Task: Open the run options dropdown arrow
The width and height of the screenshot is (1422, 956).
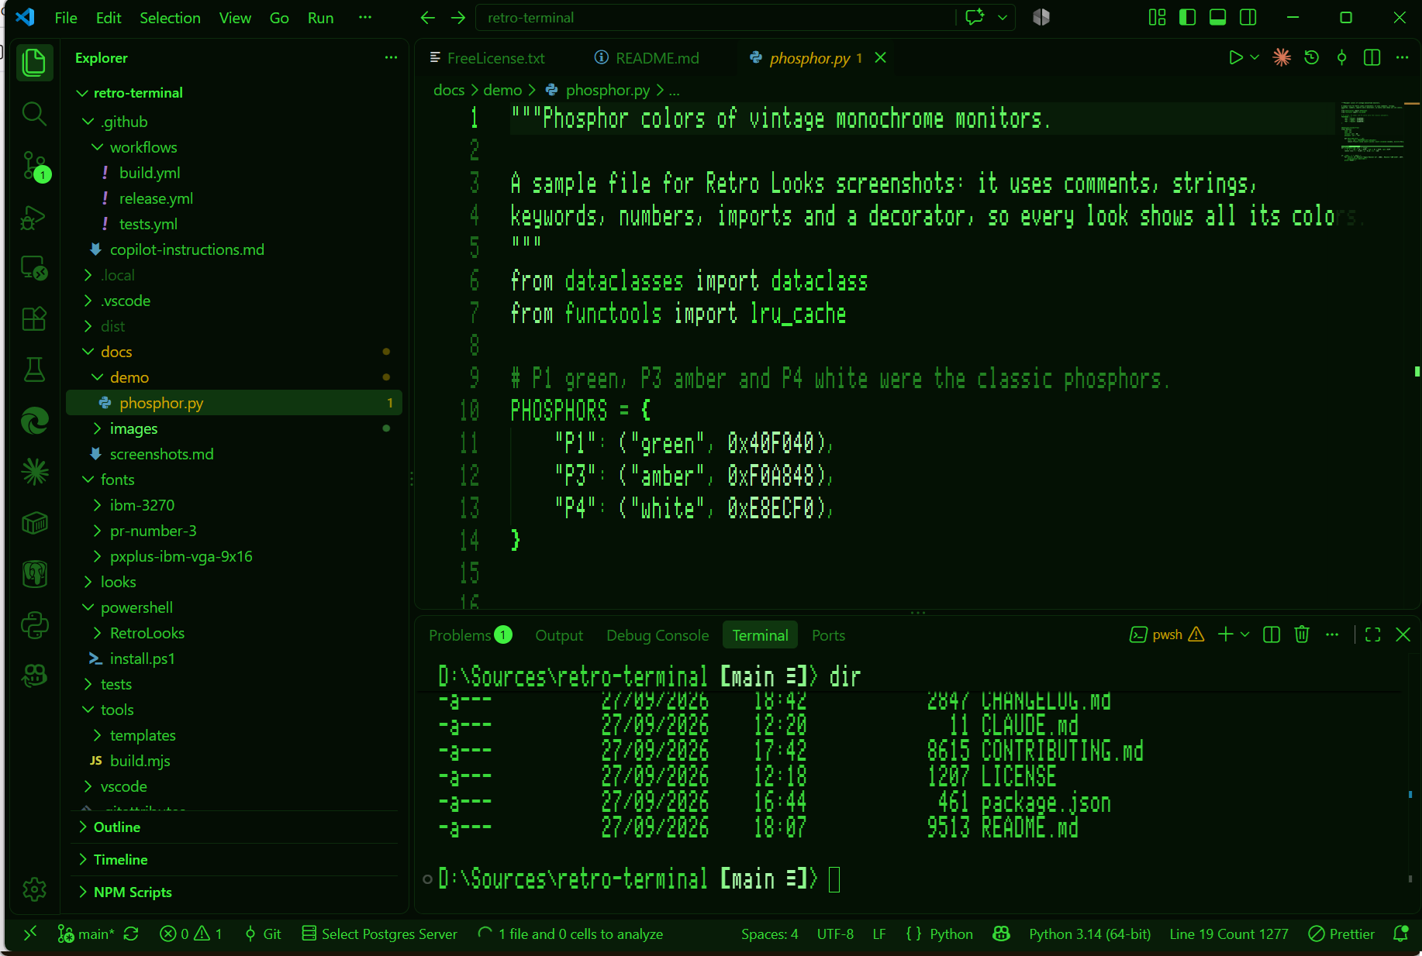Action: pyautogui.click(x=1255, y=57)
